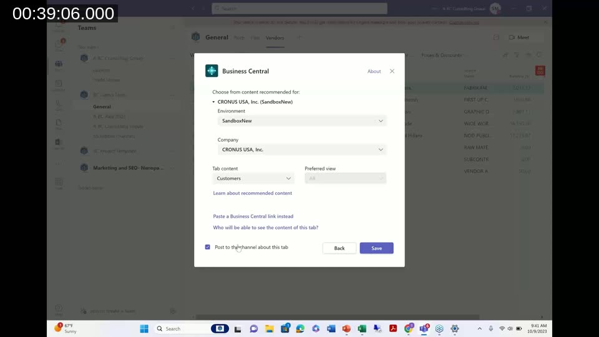This screenshot has height=337, width=599.
Task: Open the Company dropdown showing CRONUS USA, Inc.
Action: pos(302,149)
